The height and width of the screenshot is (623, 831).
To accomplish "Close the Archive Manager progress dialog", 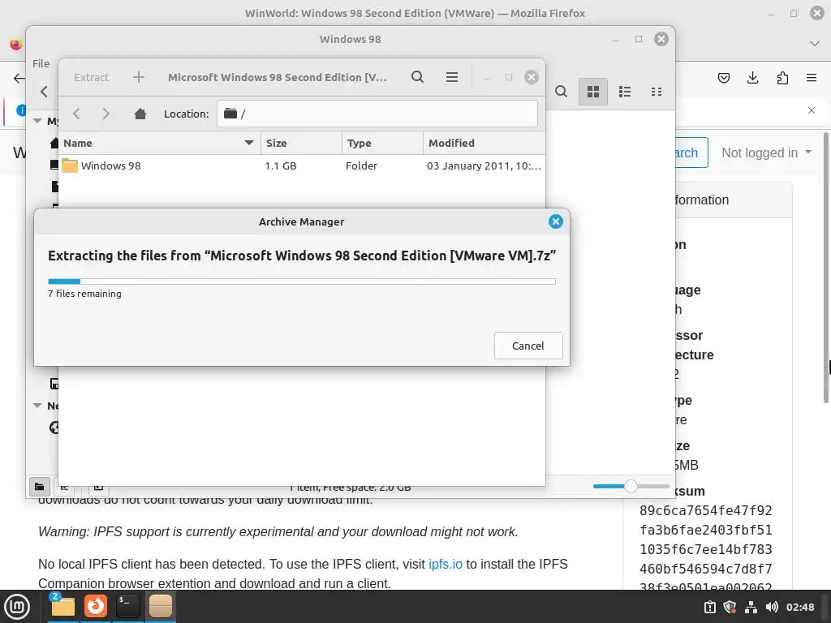I will [x=555, y=221].
